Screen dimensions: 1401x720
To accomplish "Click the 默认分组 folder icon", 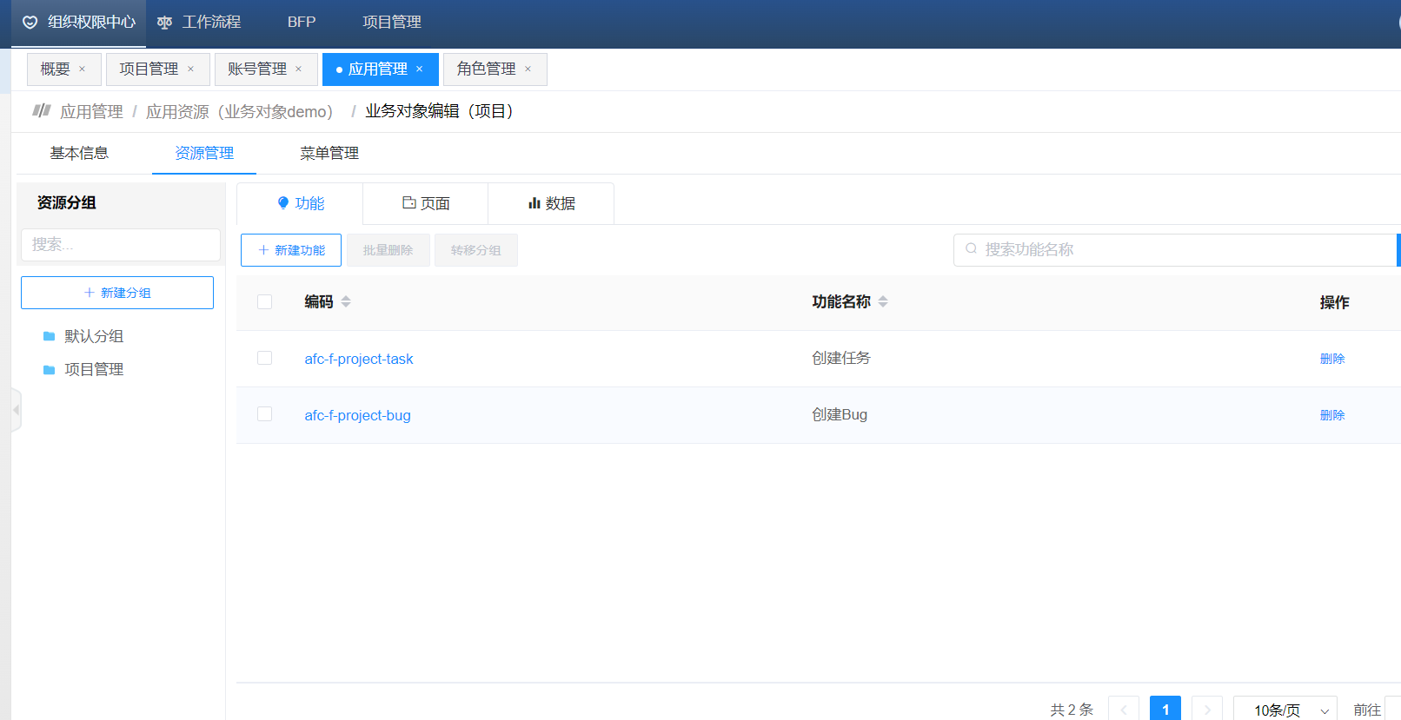I will [50, 337].
